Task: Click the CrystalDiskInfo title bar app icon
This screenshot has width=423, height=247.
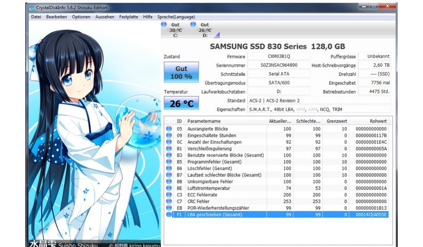Action: tap(32, 8)
